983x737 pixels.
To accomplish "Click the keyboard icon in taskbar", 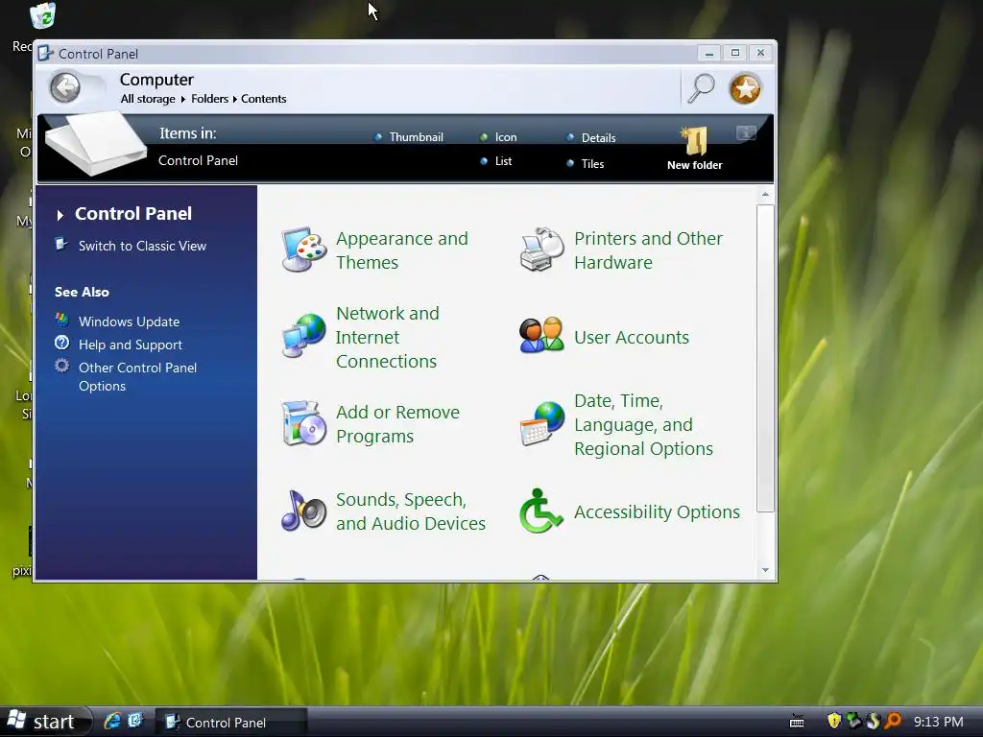I will [x=797, y=722].
